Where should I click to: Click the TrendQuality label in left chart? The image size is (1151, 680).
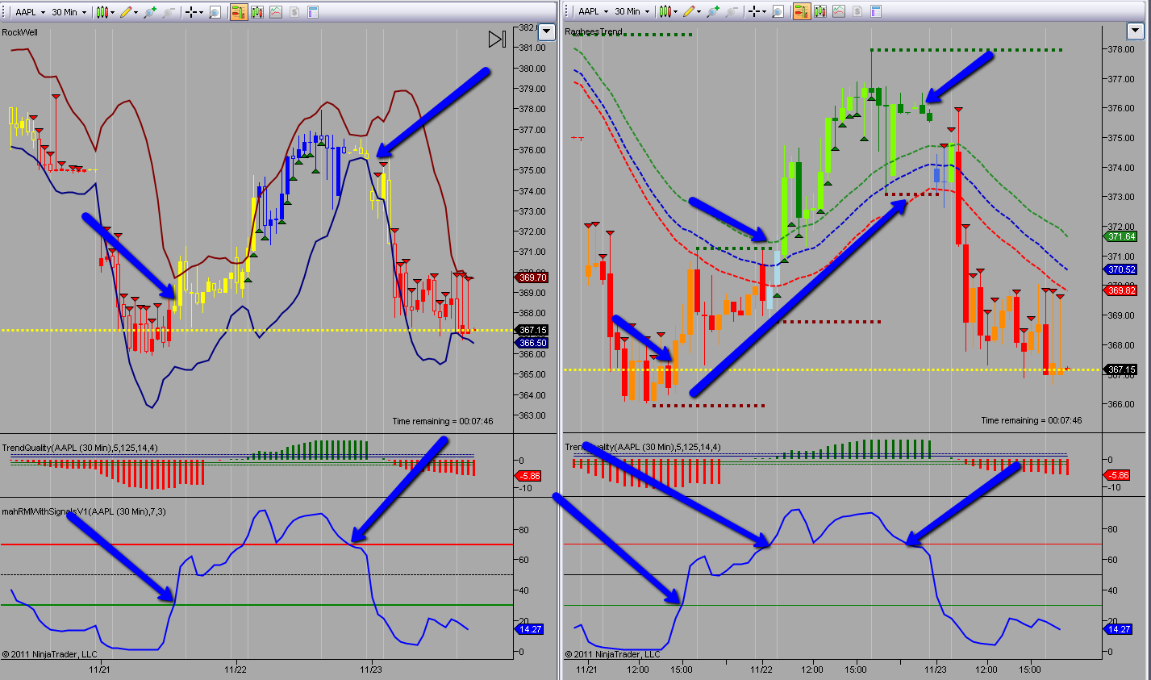[80, 448]
